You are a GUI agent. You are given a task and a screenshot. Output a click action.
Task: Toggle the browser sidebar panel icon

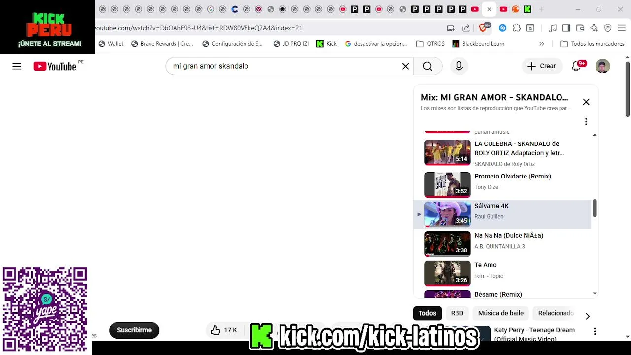click(x=566, y=28)
